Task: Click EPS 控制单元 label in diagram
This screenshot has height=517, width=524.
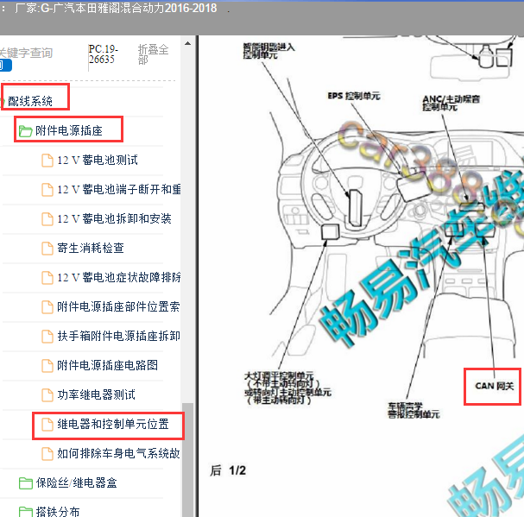Action: coord(354,96)
